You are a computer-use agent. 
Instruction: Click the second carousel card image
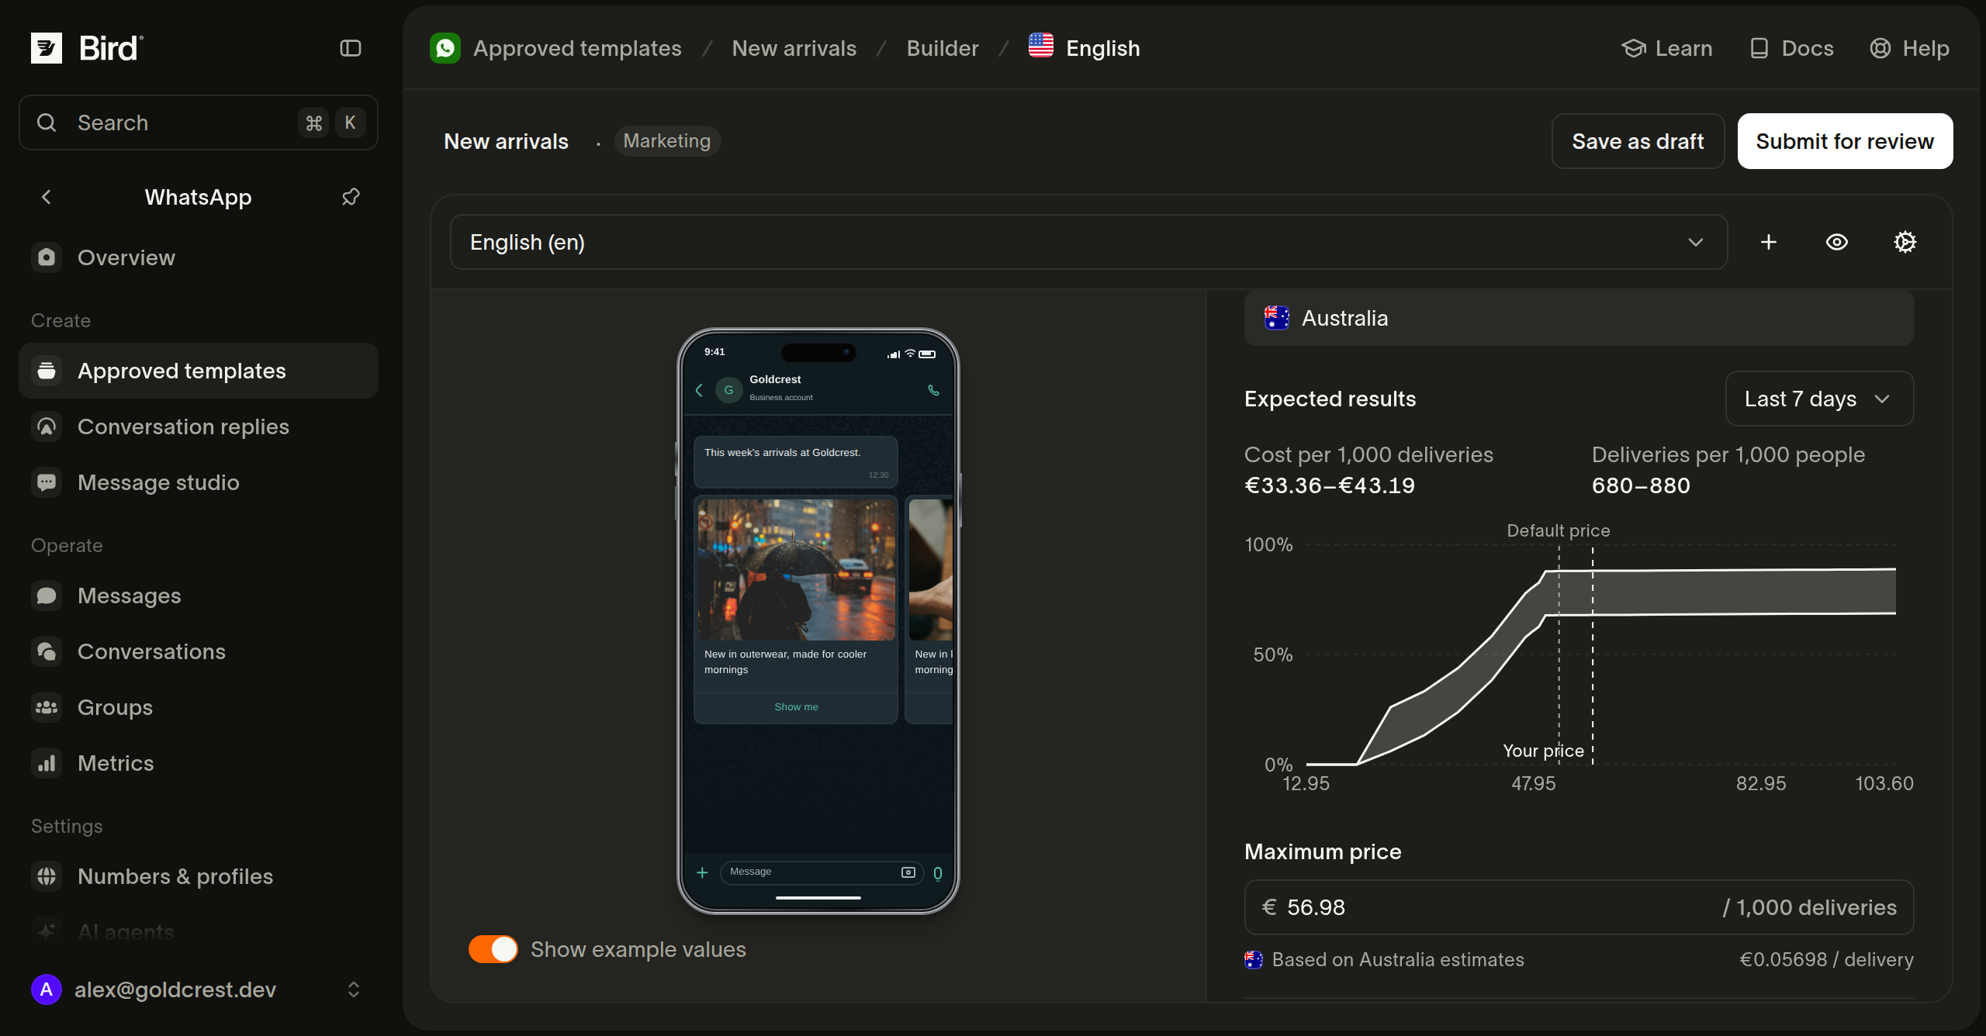click(x=931, y=569)
